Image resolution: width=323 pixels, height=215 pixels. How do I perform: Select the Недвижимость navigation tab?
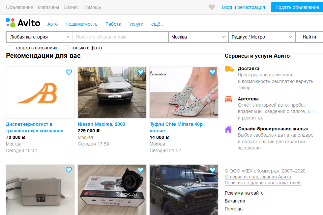click(82, 24)
